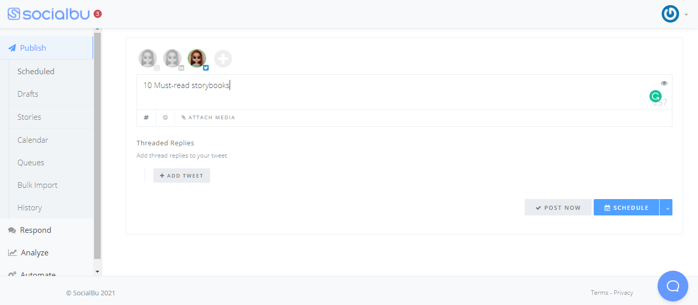The image size is (698, 305).
Task: Click the Grammarly icon in the post editor
Action: pos(655,96)
